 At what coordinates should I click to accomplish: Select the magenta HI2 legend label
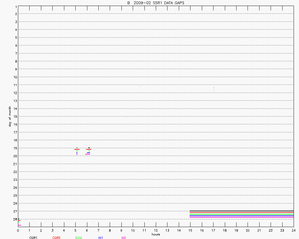[x=123, y=238]
